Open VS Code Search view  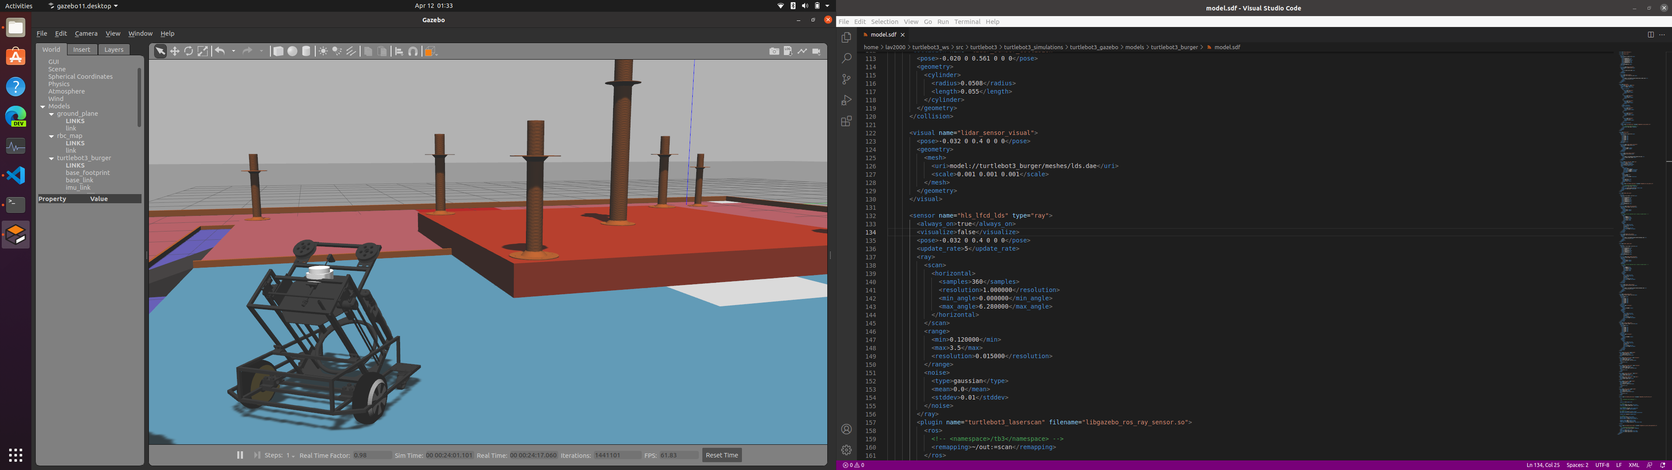(846, 58)
